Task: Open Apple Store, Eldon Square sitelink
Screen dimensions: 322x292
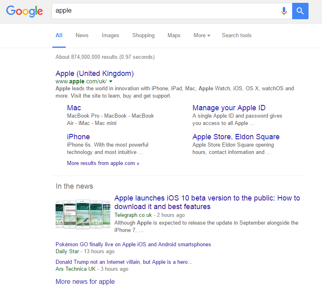Action: coord(236,137)
